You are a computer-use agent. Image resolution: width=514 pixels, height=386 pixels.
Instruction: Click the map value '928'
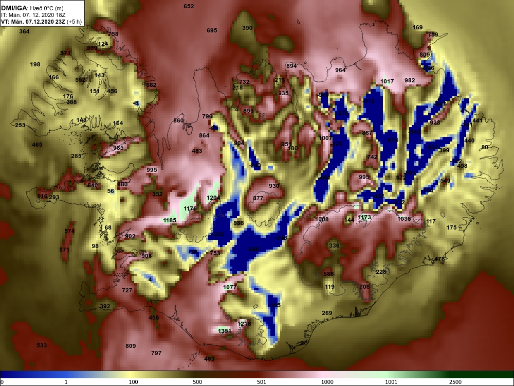[x=435, y=123]
